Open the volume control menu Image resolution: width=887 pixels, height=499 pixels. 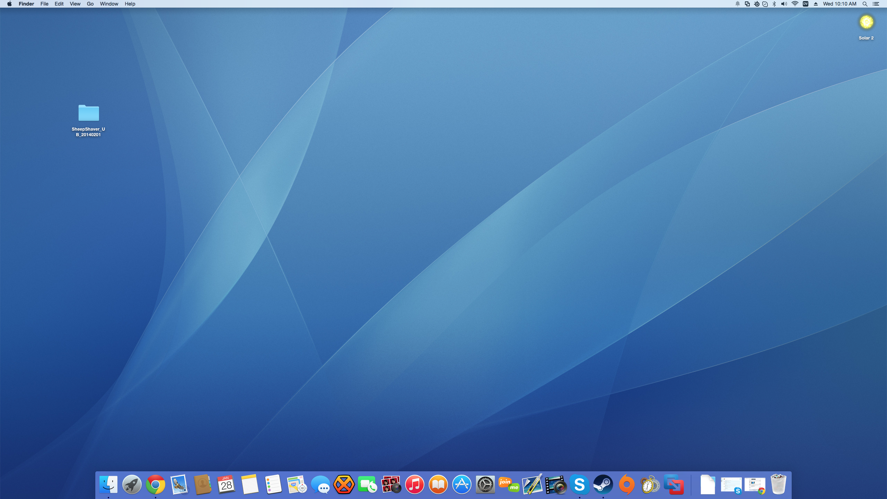pos(784,4)
